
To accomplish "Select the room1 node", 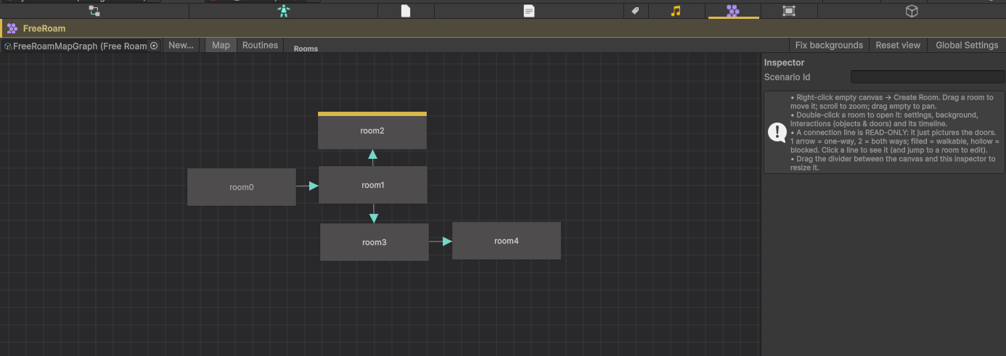I will tap(373, 185).
